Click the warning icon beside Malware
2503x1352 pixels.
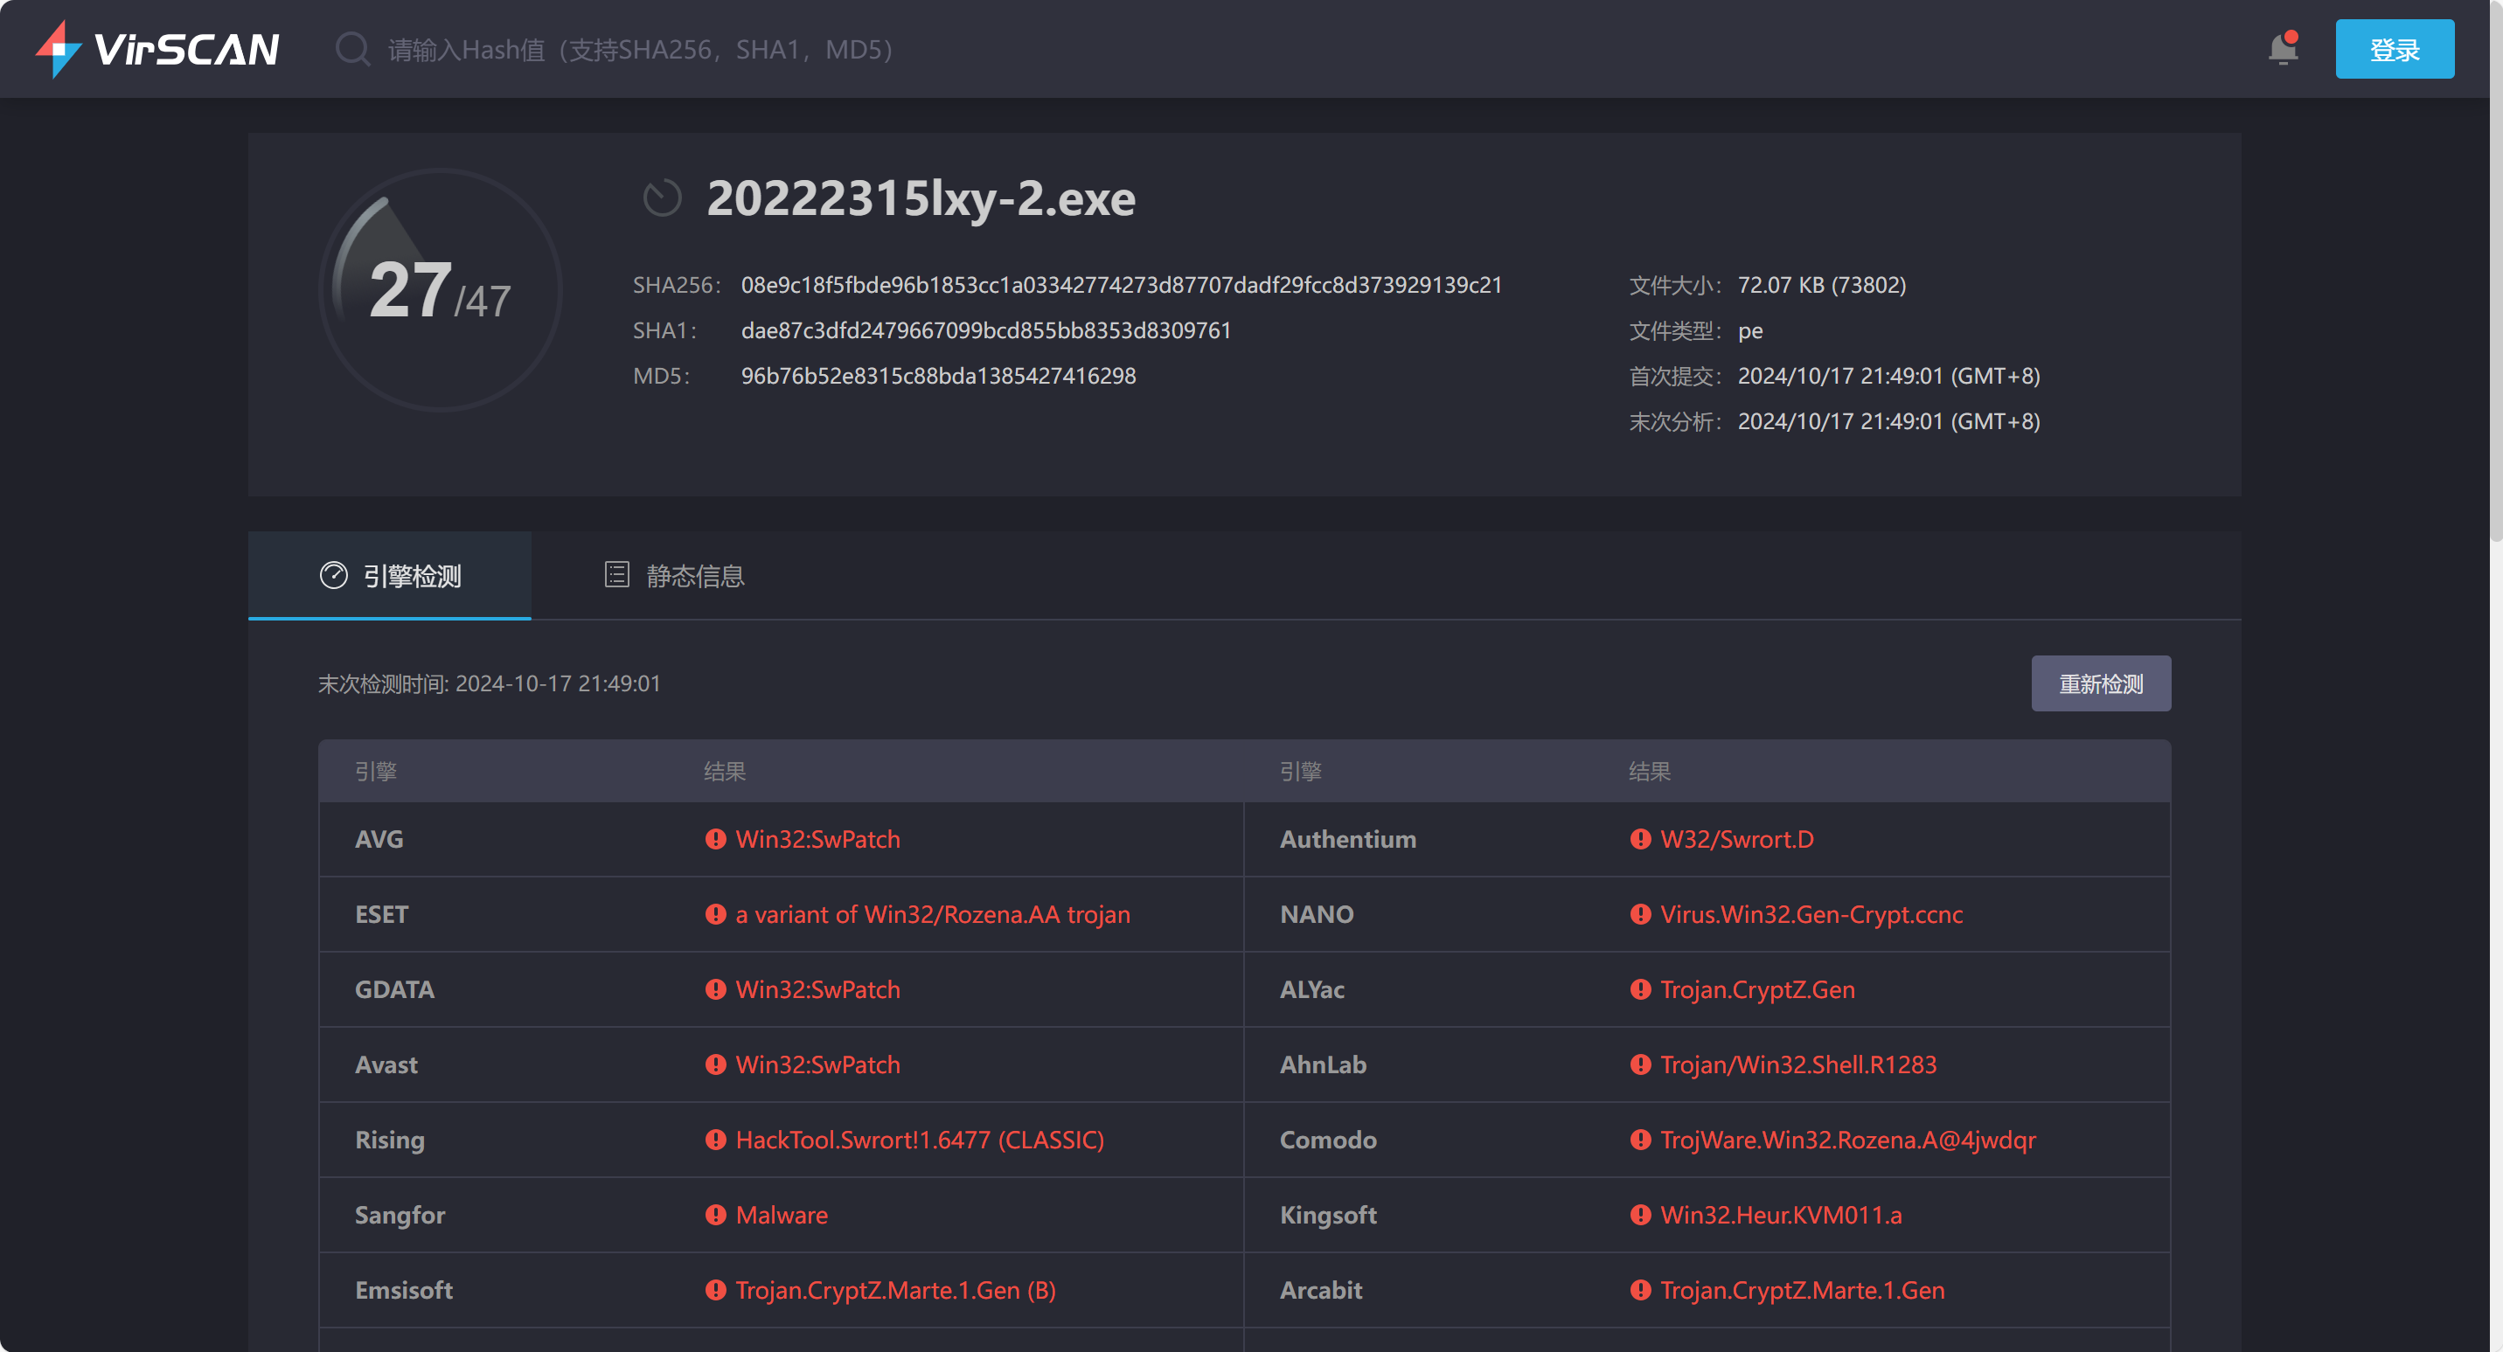tap(715, 1214)
